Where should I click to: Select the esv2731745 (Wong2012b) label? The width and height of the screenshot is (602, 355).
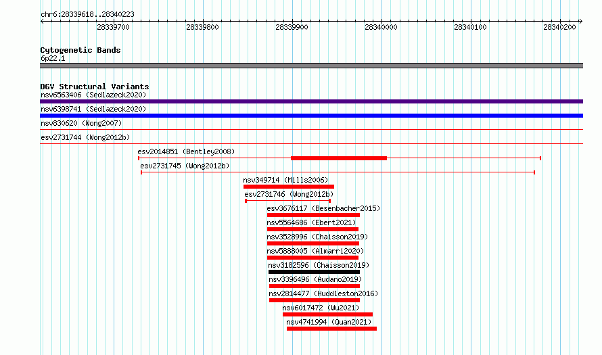tap(185, 166)
